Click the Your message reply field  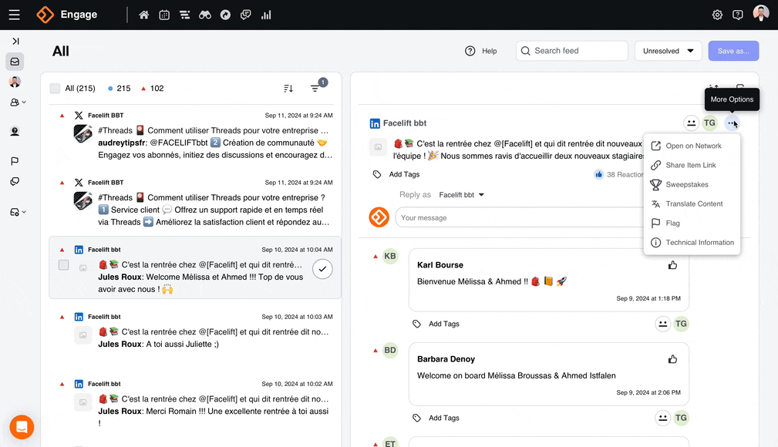click(519, 218)
